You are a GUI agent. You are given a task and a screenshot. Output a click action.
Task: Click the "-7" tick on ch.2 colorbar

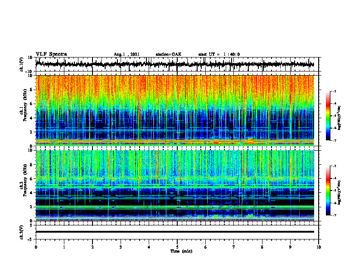tap(335, 215)
